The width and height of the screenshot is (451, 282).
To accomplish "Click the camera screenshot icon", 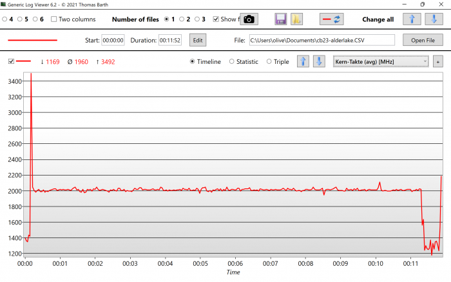I will pyautogui.click(x=249, y=19).
